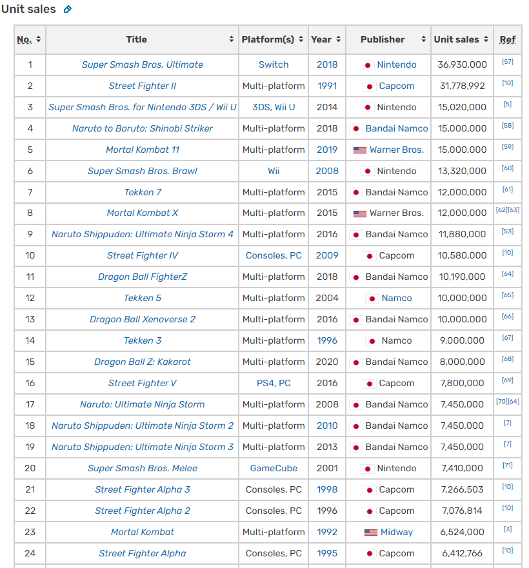
Task: Click the 2008 year link in Brawl row
Action: pyautogui.click(x=327, y=171)
